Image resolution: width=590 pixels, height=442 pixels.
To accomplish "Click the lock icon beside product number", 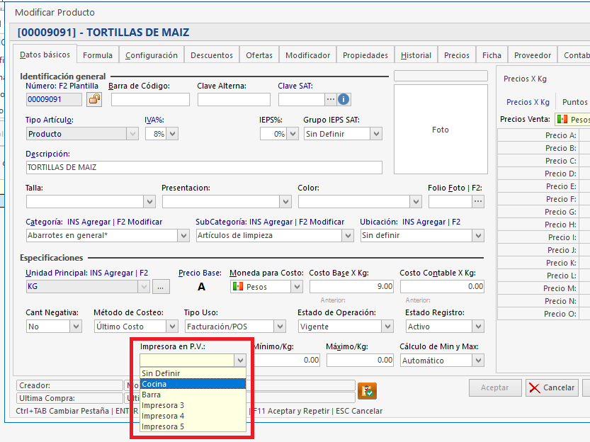I will pyautogui.click(x=94, y=99).
